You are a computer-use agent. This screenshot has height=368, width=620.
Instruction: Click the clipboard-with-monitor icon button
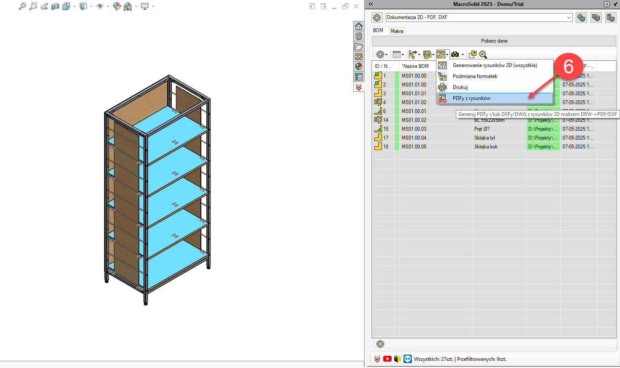(x=610, y=18)
